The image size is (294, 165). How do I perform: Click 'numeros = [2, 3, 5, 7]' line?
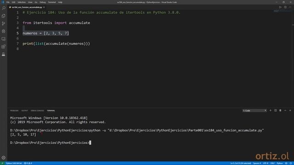[x=46, y=33]
